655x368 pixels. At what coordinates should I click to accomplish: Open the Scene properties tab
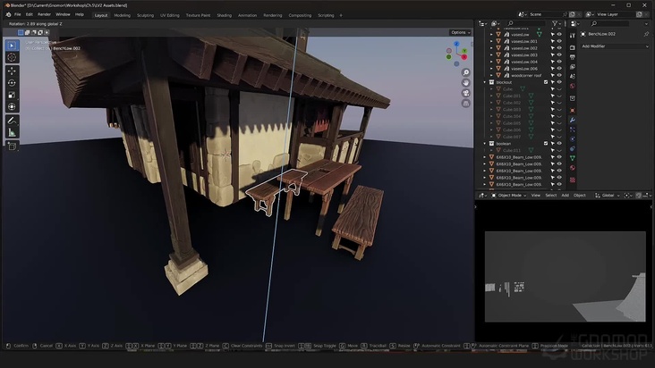pos(573,76)
